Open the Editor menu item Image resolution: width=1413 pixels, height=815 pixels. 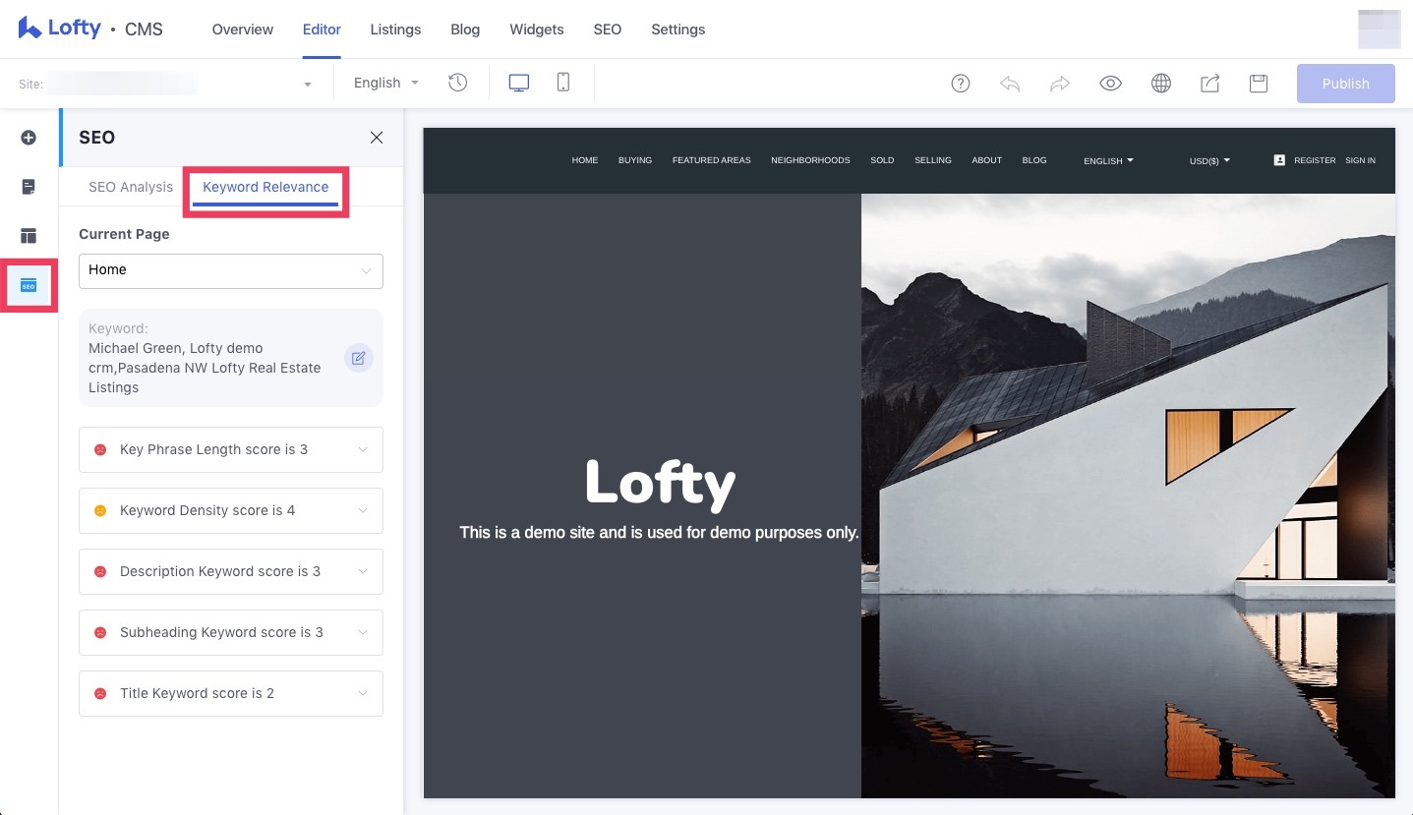(x=322, y=29)
